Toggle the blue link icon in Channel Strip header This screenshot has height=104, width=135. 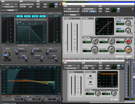coord(56,4)
